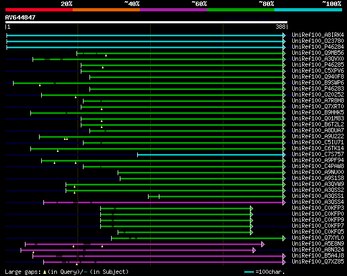
Task: Click the label UniRef100_B6T2L2
Action: click(x=318, y=125)
